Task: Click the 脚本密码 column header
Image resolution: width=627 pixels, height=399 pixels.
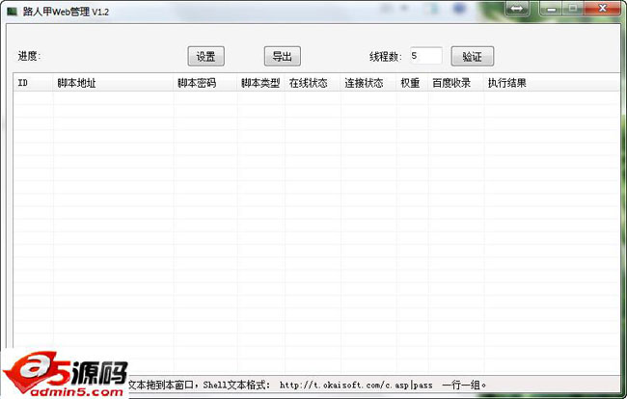Action: pyautogui.click(x=205, y=83)
